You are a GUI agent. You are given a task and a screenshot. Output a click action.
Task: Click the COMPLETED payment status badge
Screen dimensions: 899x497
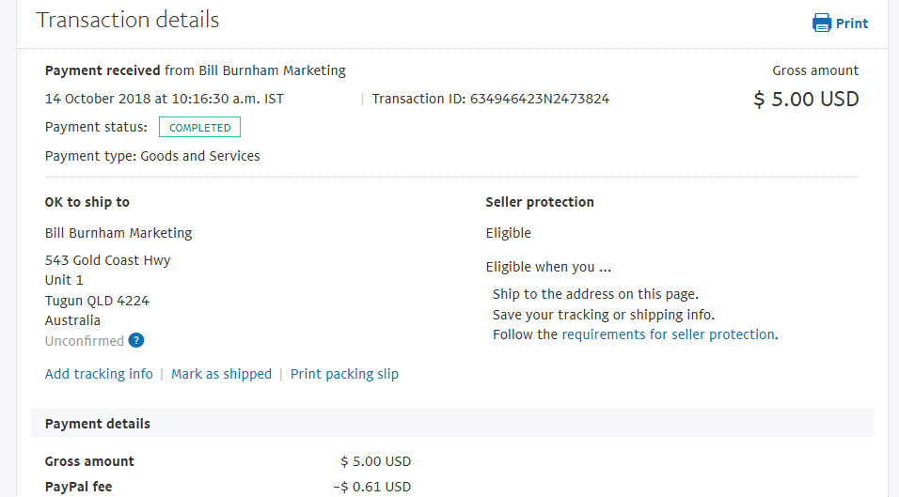tap(199, 127)
